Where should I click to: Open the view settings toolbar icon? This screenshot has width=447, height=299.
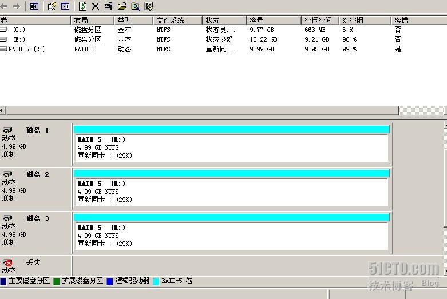pos(149,6)
